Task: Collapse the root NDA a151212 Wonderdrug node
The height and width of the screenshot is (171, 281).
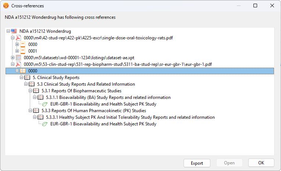Action: click(x=8, y=31)
